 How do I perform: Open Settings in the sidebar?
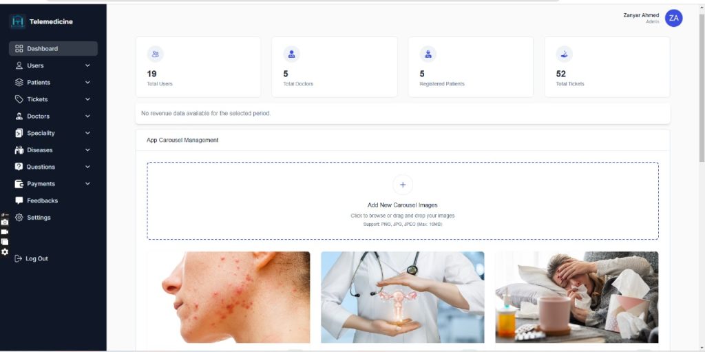pos(39,218)
